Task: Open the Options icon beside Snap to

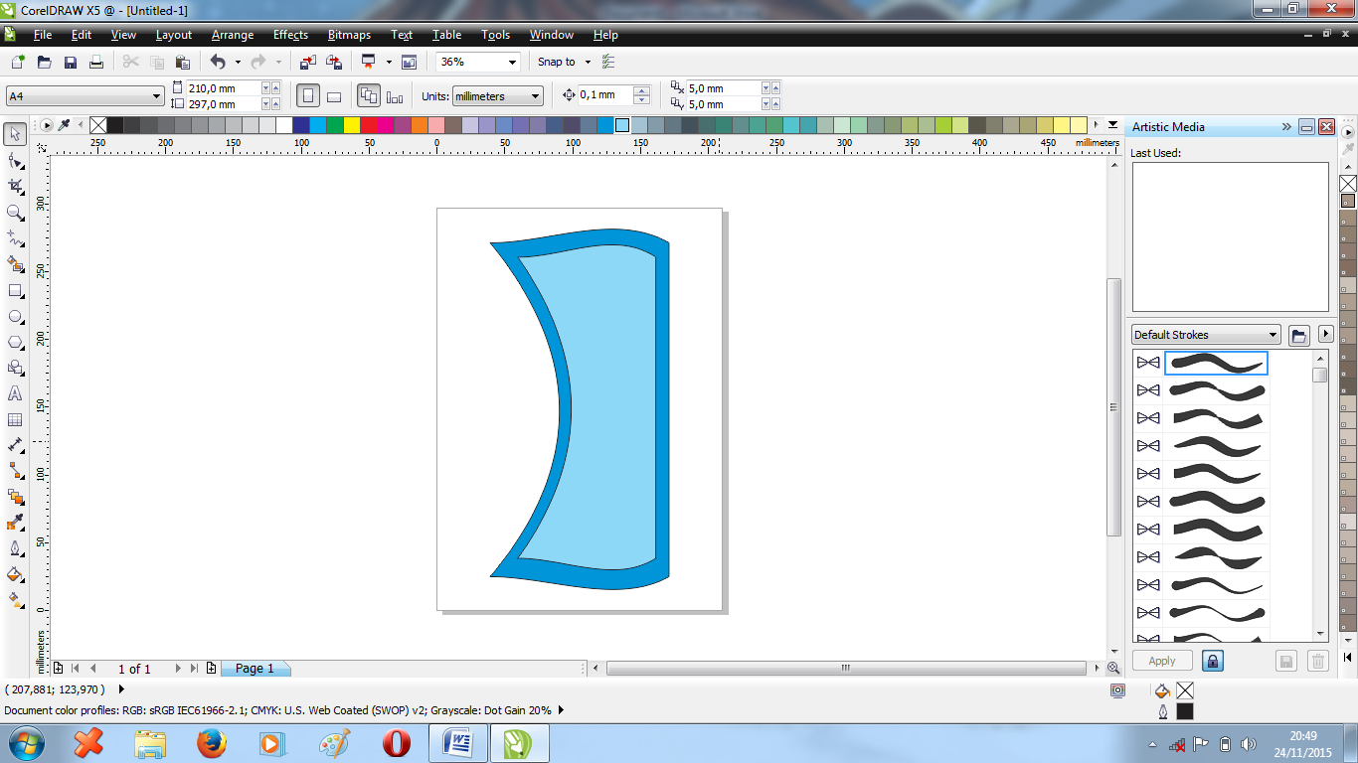Action: [x=609, y=62]
